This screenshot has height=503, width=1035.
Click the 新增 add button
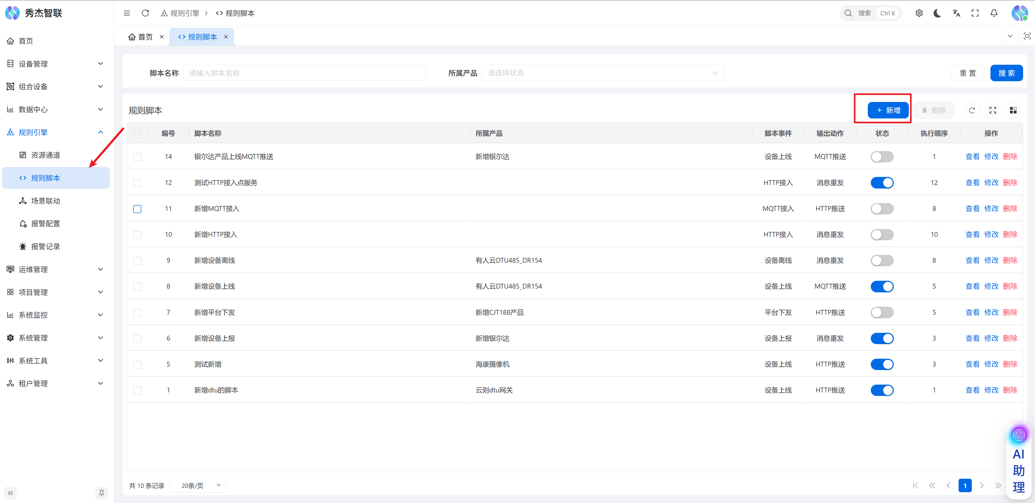coord(888,110)
